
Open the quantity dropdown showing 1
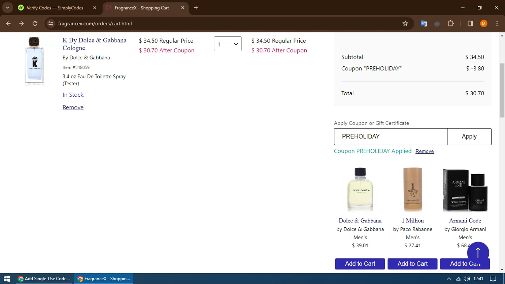(228, 44)
